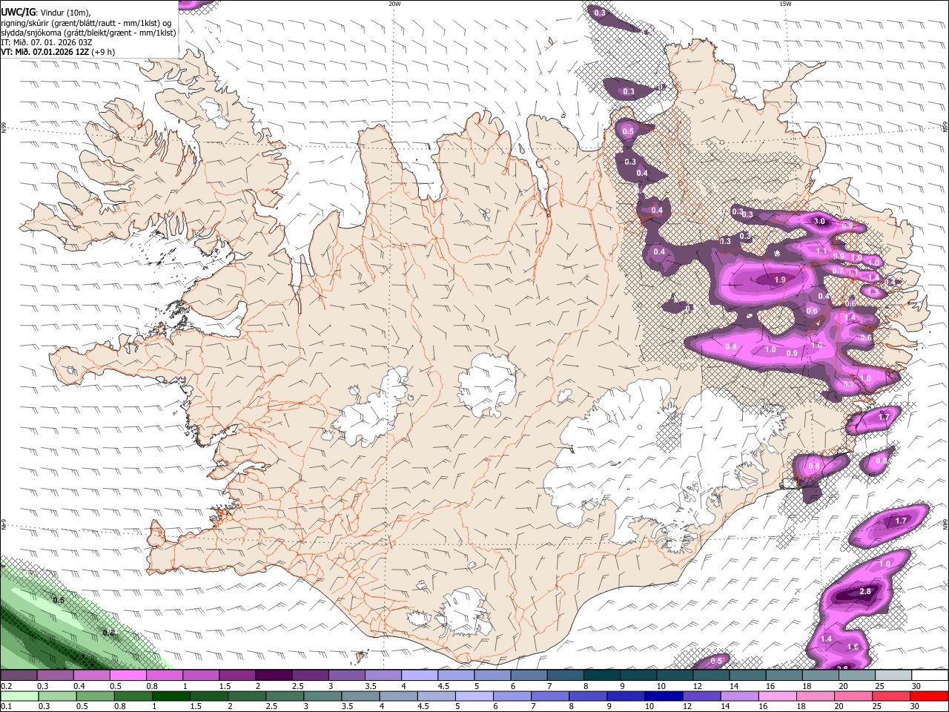The width and height of the screenshot is (949, 712).
Task: Click the 'IT: Mið. 07. 01. 2026 03Z' line
Action: click(x=47, y=42)
